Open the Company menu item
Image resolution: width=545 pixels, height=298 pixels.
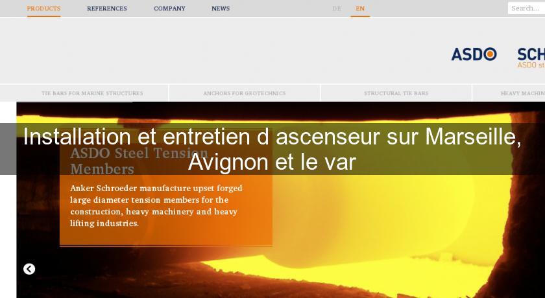pyautogui.click(x=169, y=8)
